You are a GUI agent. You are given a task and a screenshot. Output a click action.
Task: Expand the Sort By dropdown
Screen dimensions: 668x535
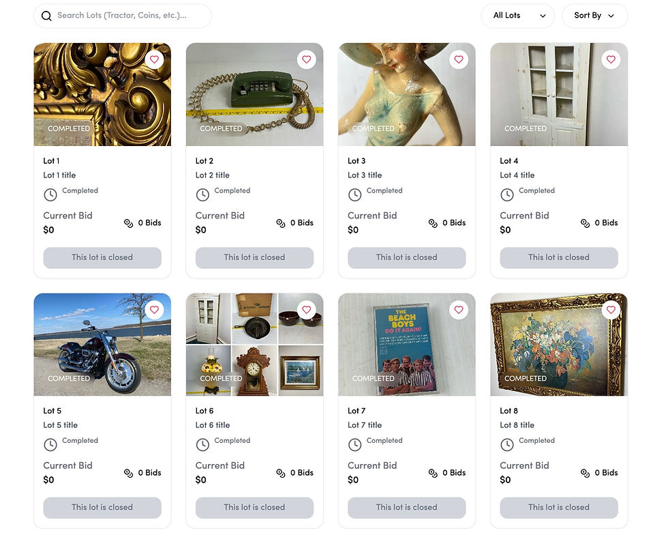point(594,16)
